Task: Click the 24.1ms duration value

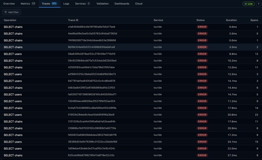Action: [x=232, y=142]
